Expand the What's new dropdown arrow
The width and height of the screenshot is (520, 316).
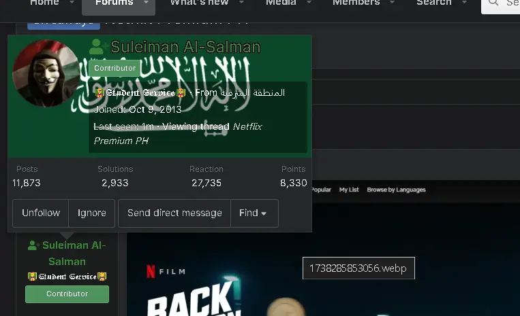tap(241, 3)
